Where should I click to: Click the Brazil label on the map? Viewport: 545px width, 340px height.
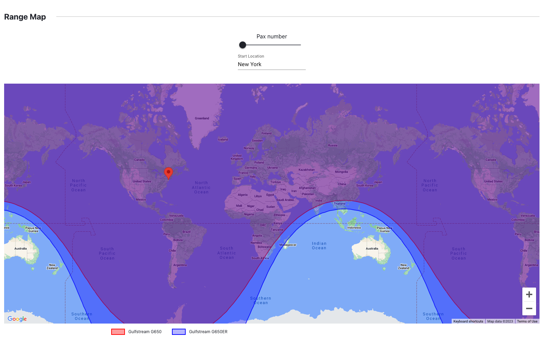click(186, 232)
